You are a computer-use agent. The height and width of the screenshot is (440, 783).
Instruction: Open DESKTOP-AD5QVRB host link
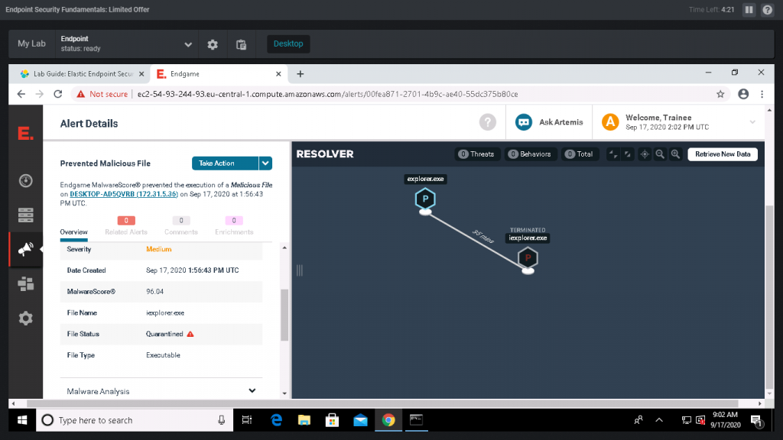point(124,194)
